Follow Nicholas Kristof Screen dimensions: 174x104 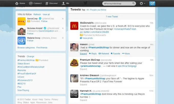point(30,34)
